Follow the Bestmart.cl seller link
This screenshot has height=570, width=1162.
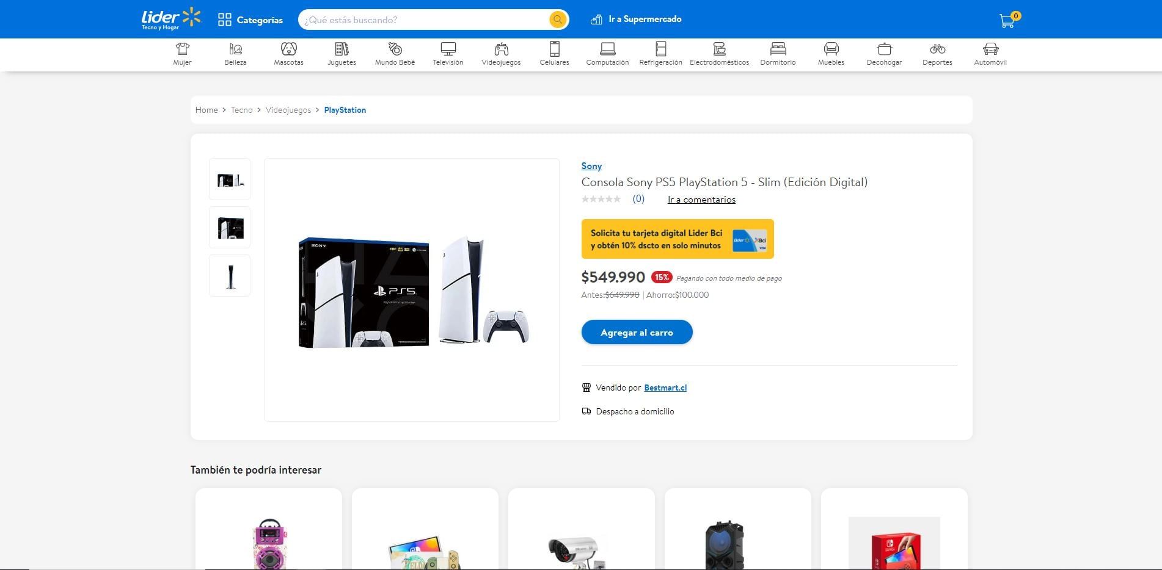point(665,388)
